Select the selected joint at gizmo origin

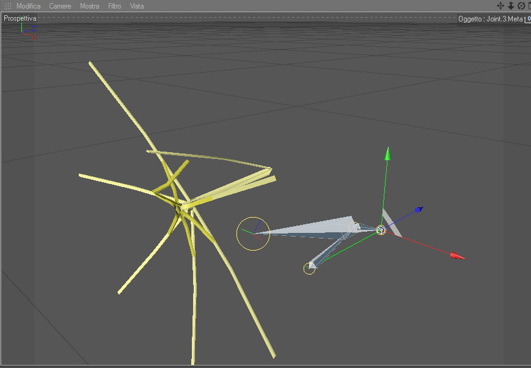click(381, 230)
